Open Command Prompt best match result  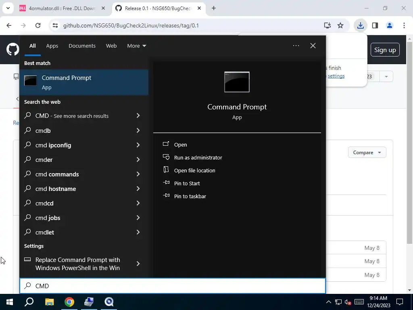(x=84, y=82)
